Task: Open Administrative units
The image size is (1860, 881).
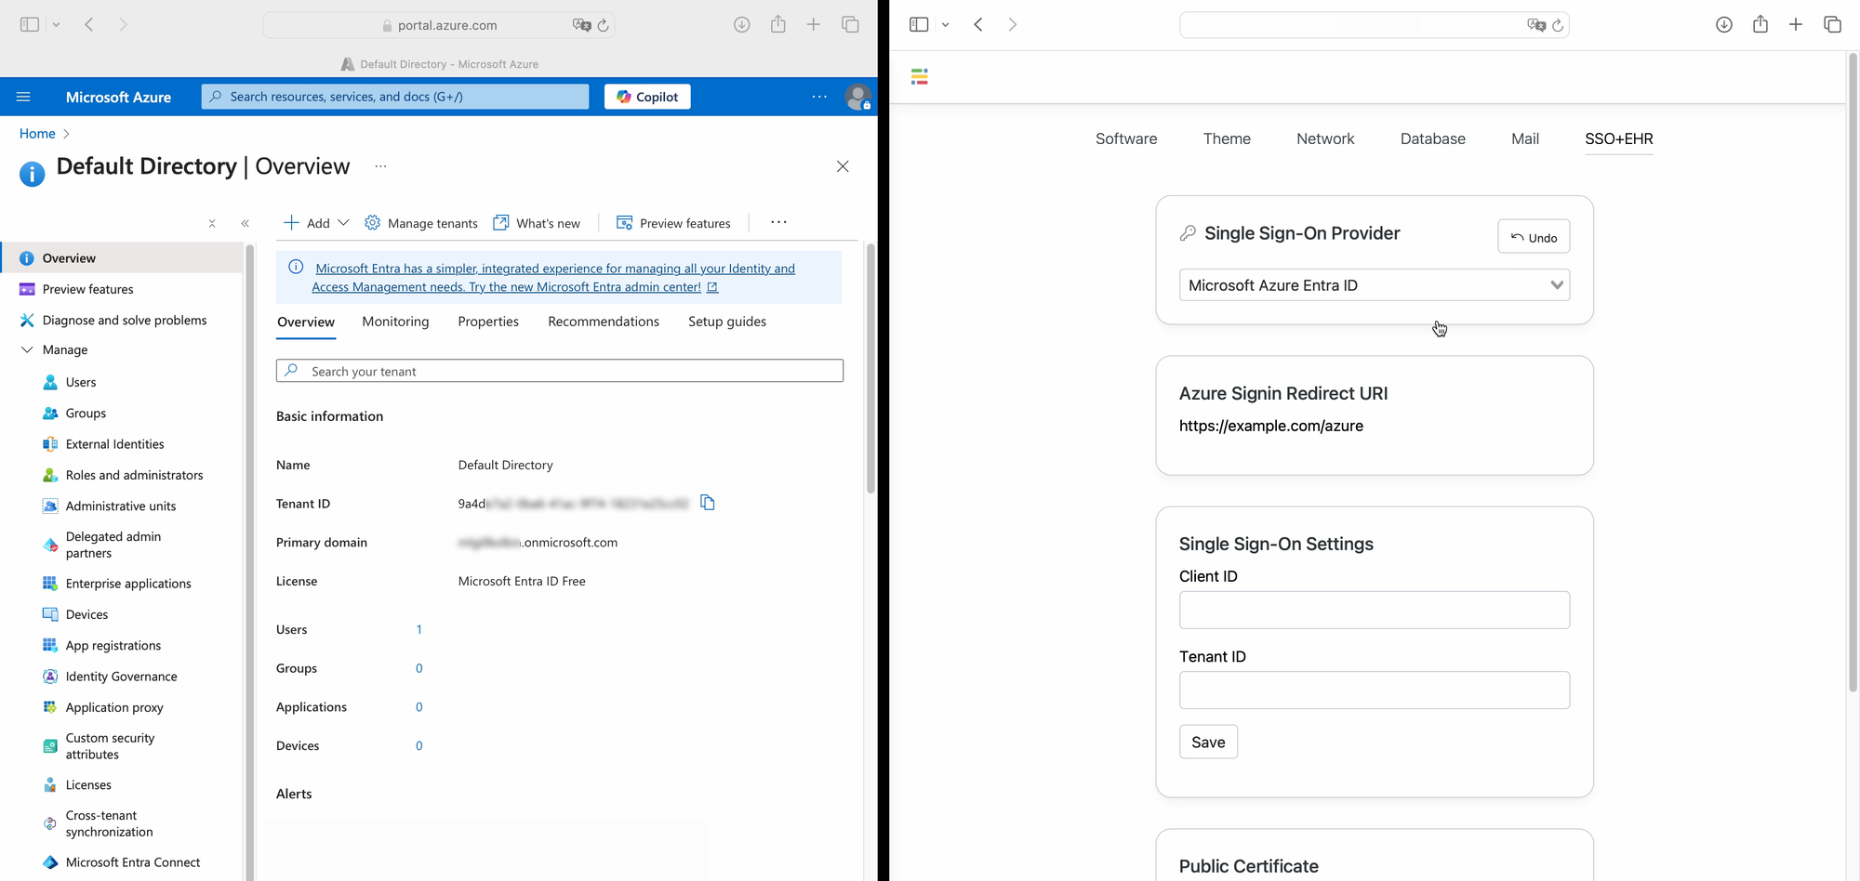Action: (x=123, y=506)
